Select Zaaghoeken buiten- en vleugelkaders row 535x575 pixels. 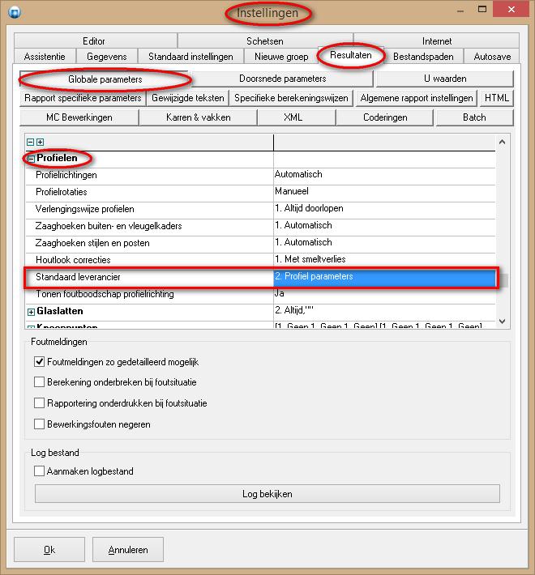point(260,226)
